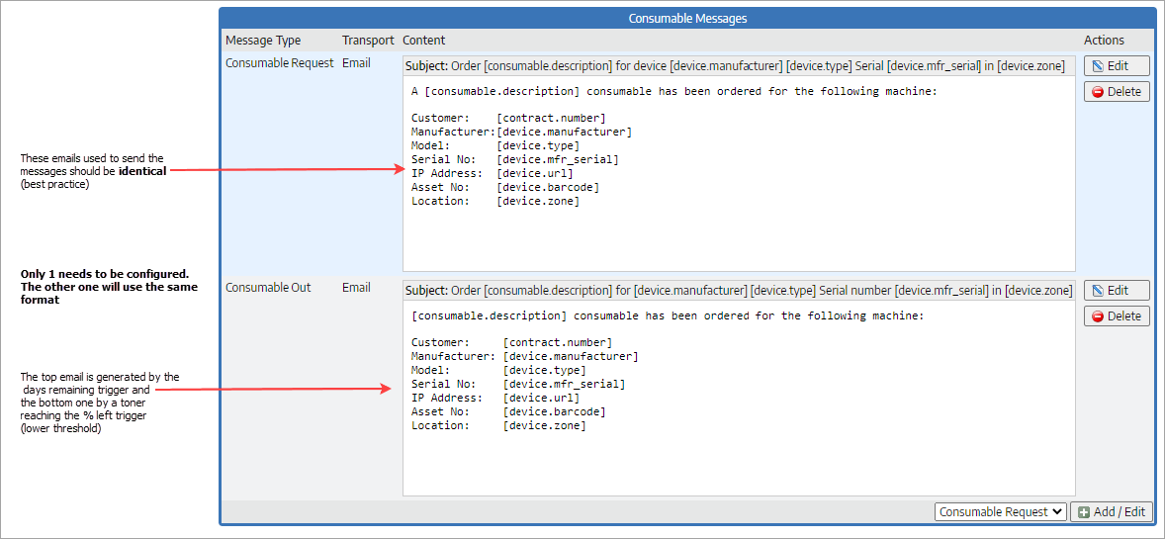Click the red Delete icon for Consumable Request
The width and height of the screenshot is (1165, 539).
click(1097, 92)
